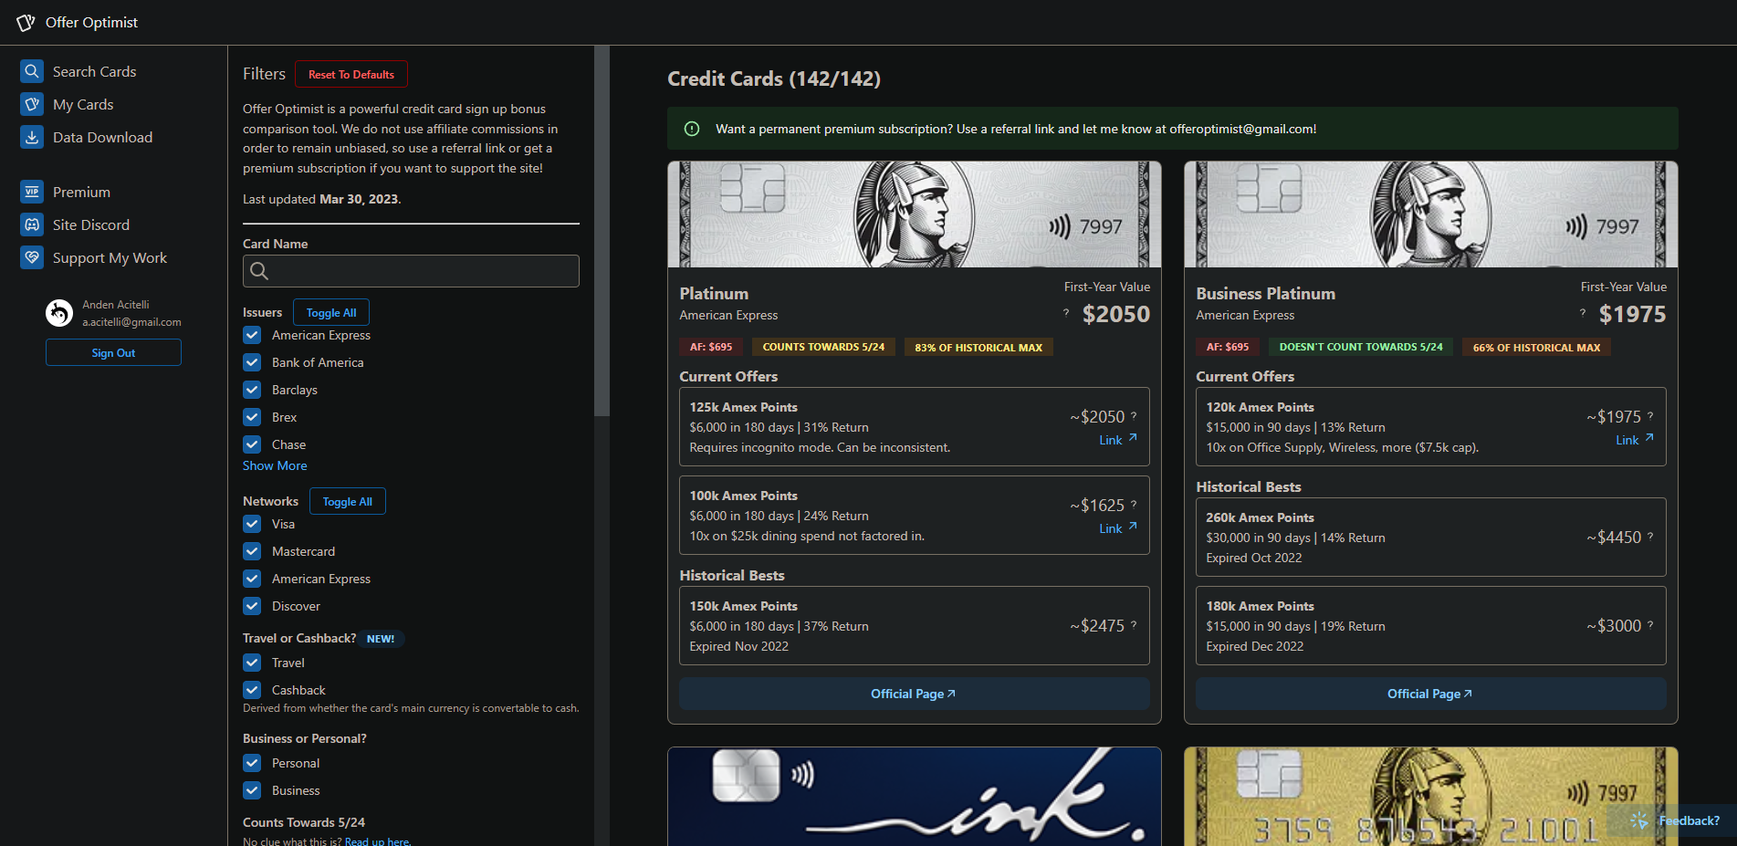Image resolution: width=1737 pixels, height=846 pixels.
Task: Click the Offer Optimist logo icon
Action: point(26,22)
